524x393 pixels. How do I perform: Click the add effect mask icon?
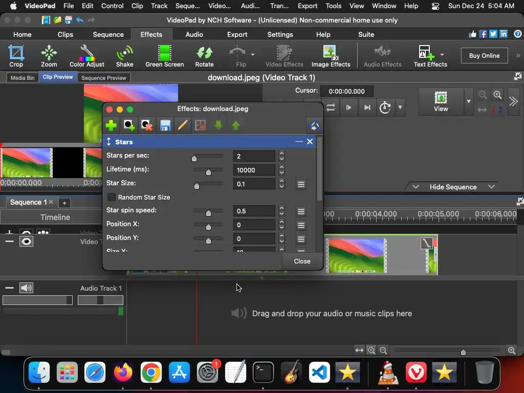pyautogui.click(x=129, y=126)
